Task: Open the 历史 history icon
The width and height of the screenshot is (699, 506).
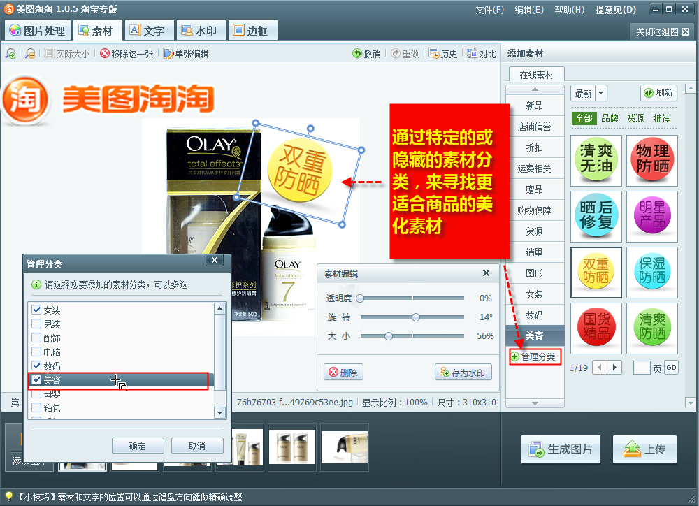Action: coord(434,54)
